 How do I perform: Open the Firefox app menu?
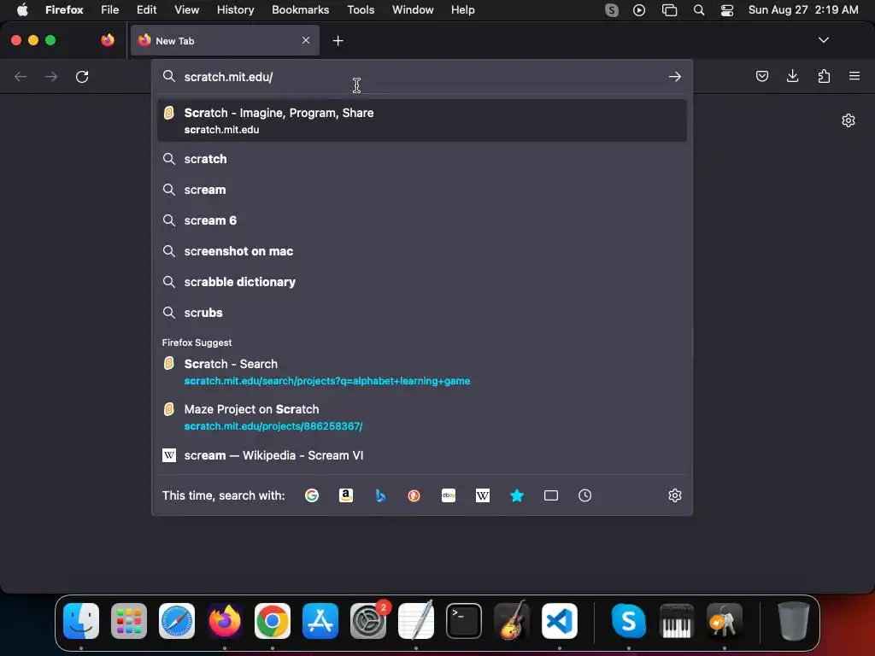click(x=64, y=10)
